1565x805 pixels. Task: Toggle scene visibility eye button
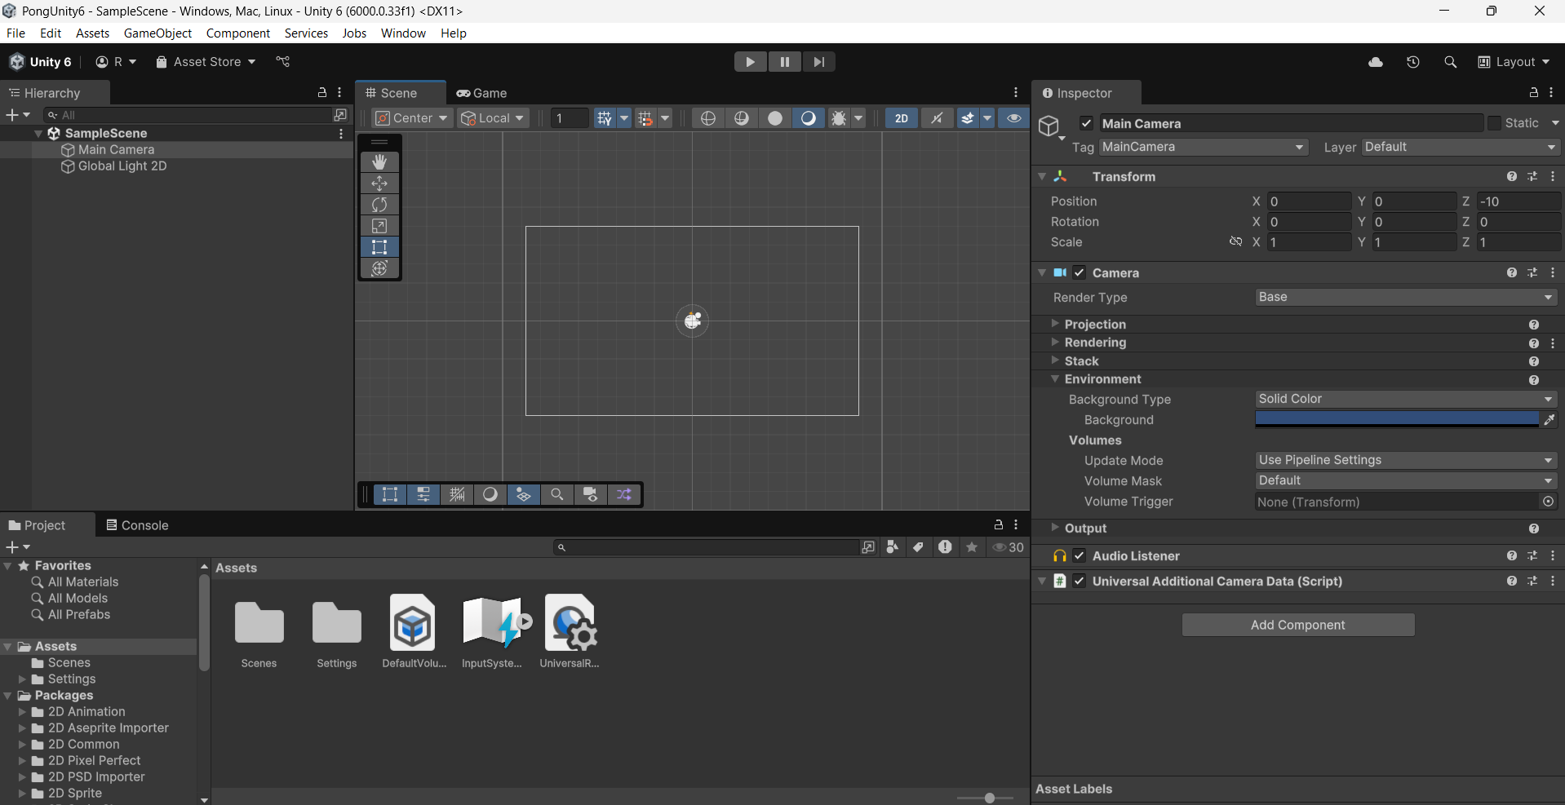click(1014, 118)
